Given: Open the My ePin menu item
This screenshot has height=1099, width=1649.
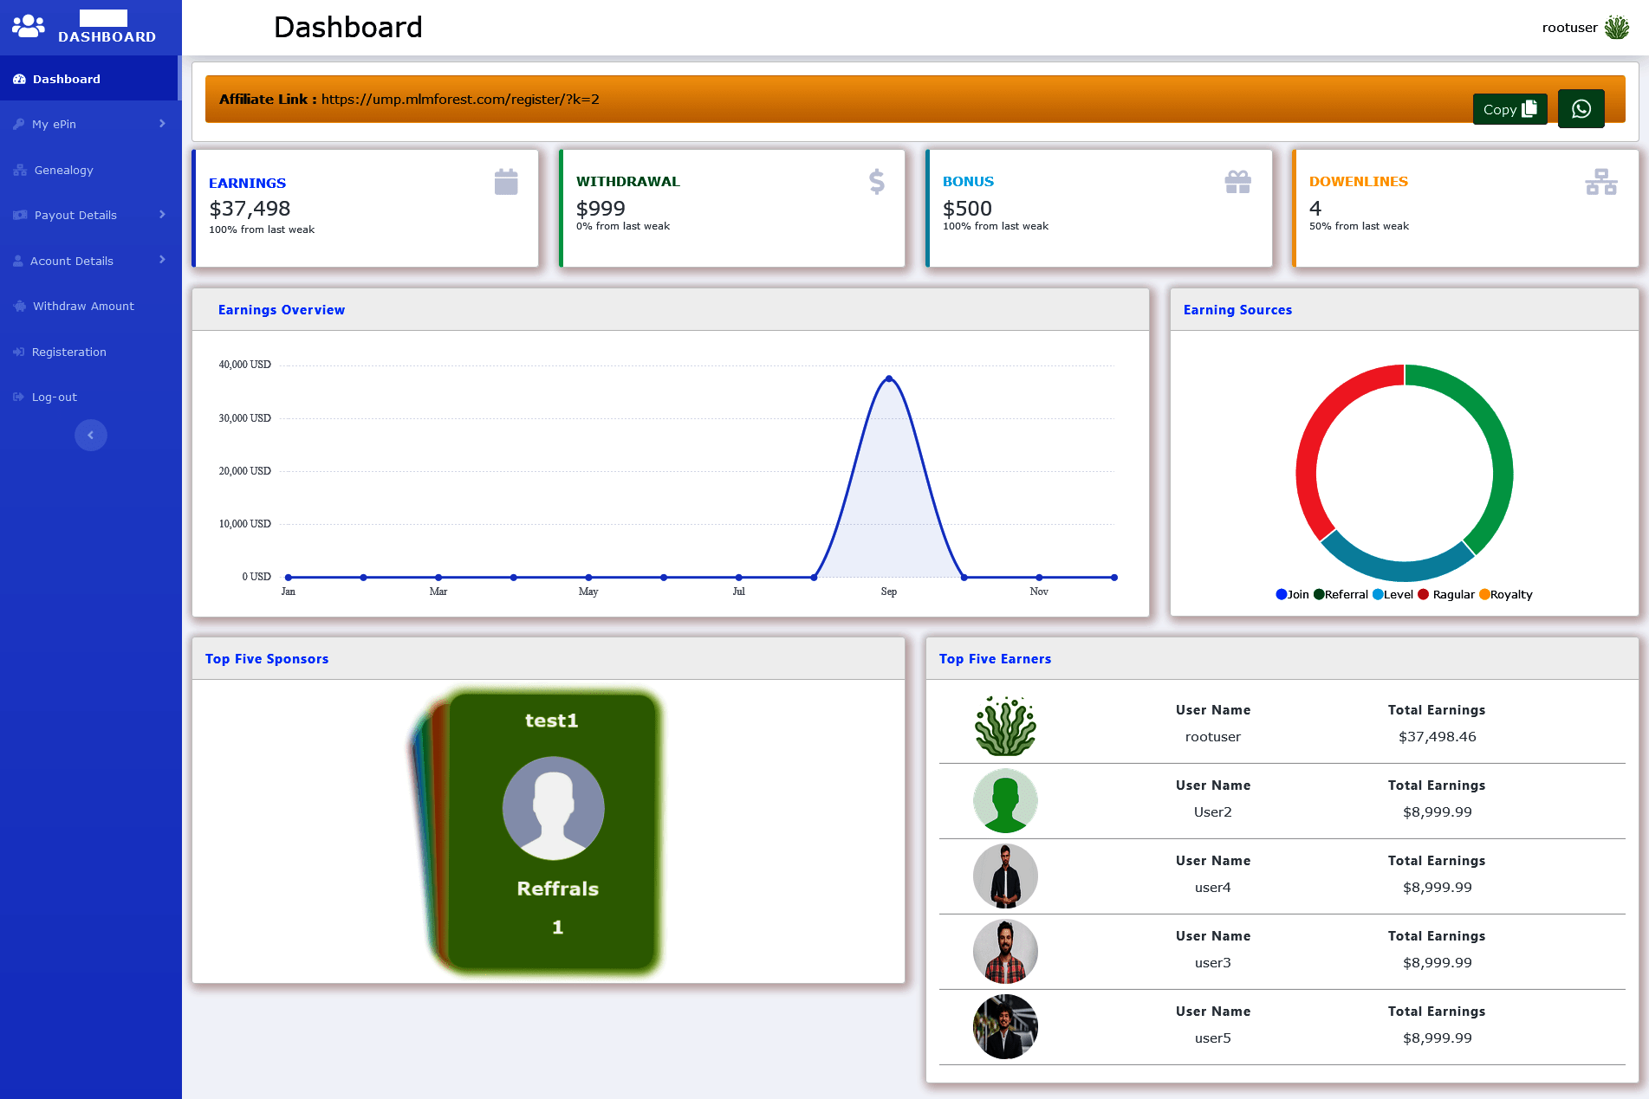Looking at the screenshot, I should (89, 124).
